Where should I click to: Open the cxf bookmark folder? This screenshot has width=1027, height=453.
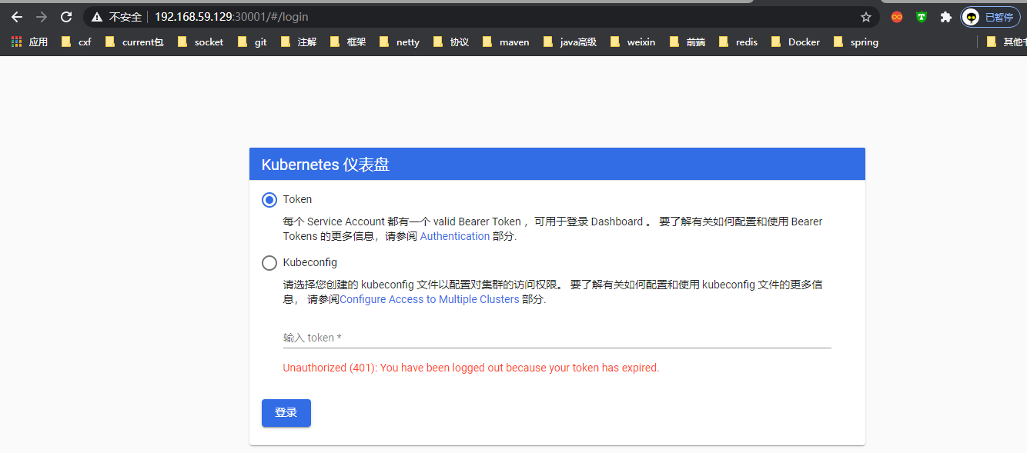75,42
